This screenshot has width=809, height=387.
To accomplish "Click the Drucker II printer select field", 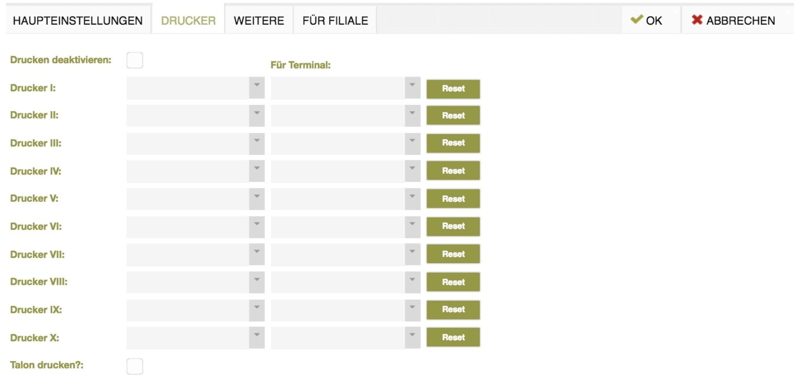I will (196, 115).
